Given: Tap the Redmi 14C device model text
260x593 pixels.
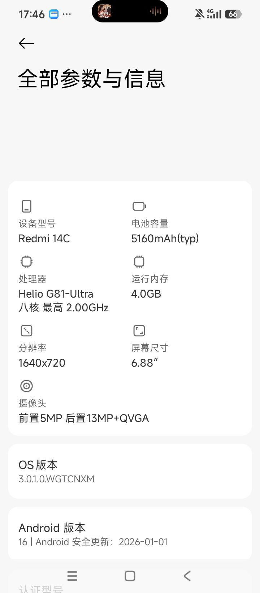Looking at the screenshot, I should coord(44,239).
